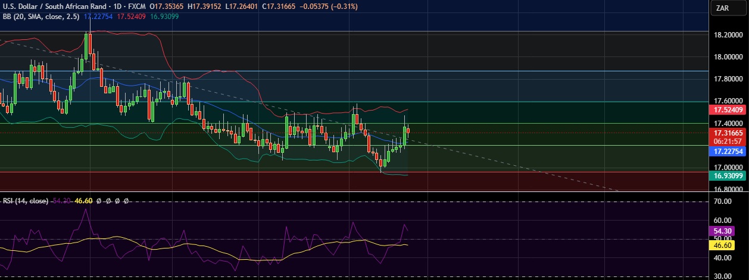
Task: Click the 70.00 RSI scale level
Action: pos(722,202)
